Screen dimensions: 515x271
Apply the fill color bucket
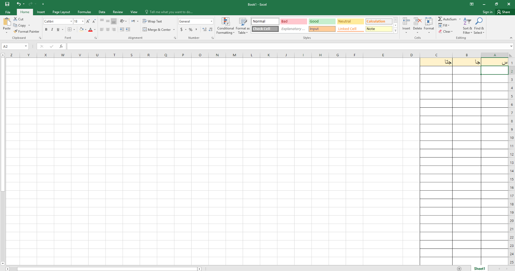coord(81,30)
